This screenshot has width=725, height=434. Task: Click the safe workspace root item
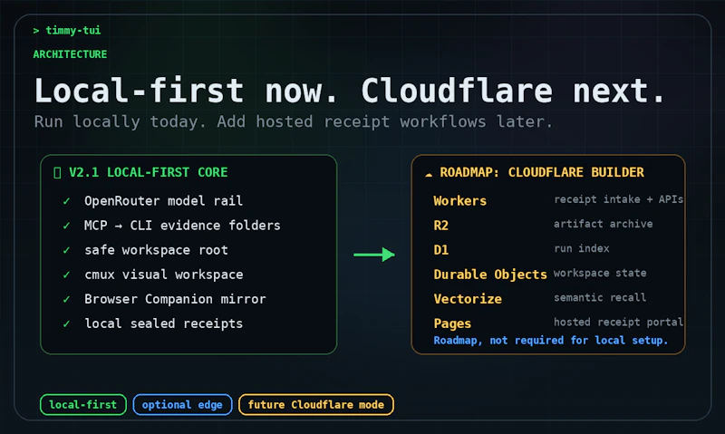pos(156,250)
